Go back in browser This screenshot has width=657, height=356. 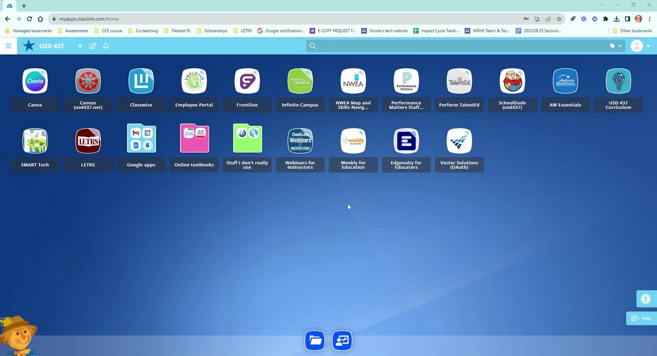(7, 19)
